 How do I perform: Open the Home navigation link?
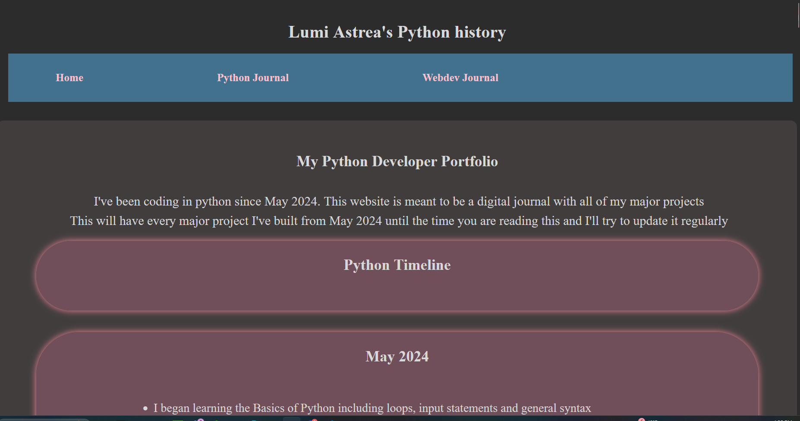click(x=69, y=78)
